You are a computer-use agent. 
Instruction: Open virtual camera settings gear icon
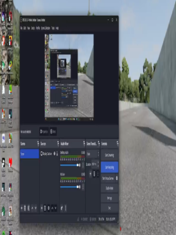click(117, 178)
